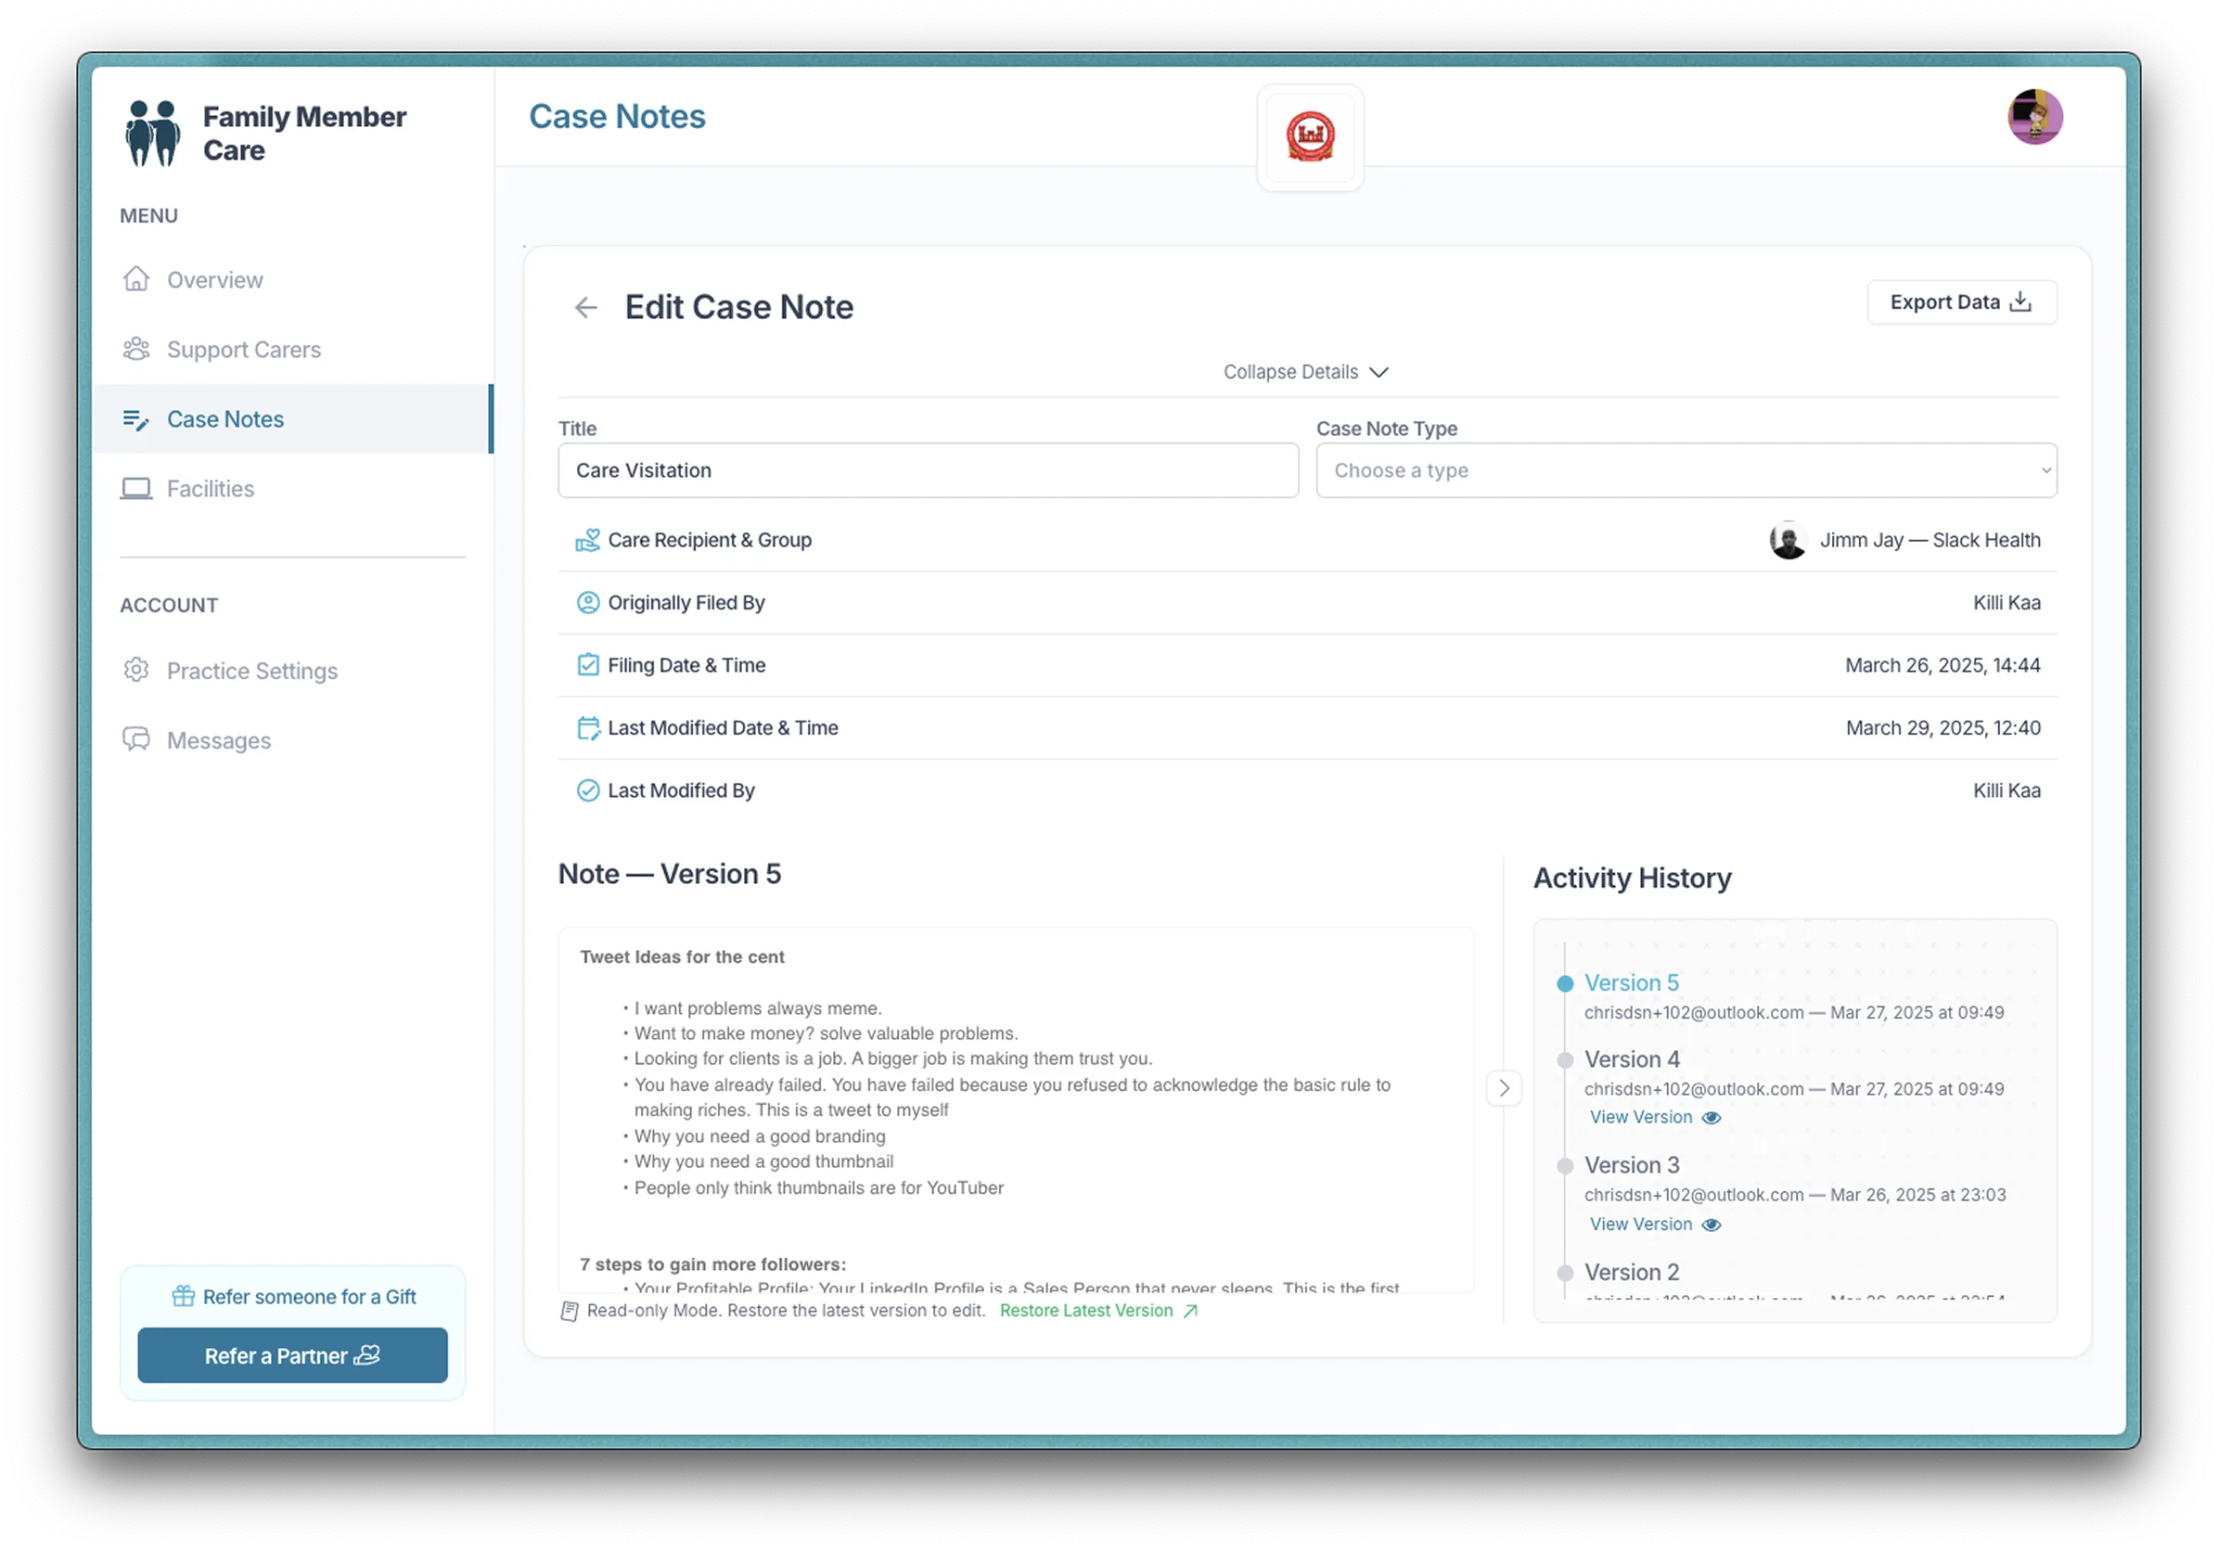Select Version 5 in Activity History
This screenshot has height=1552, width=2218.
click(x=1632, y=983)
